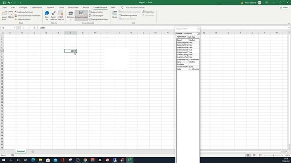Open the Tabelle1 Worksheet object dropdown
The width and height of the screenshot is (291, 163).
(x=198, y=34)
